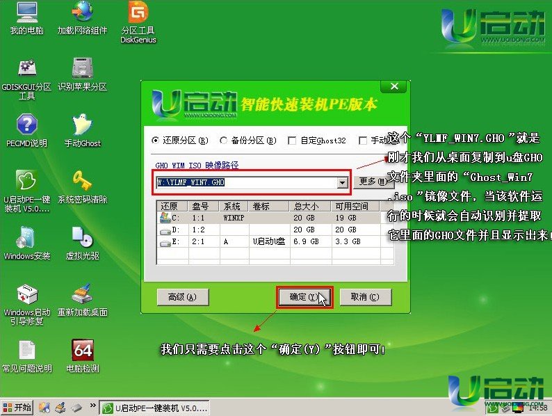552x416 pixels.
Task: Close the U启动 installer dialog
Action: [x=394, y=86]
